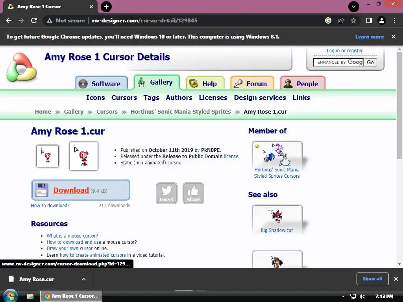Viewport: 403px width, 302px height.
Task: Click the register link
Action: coord(355,51)
